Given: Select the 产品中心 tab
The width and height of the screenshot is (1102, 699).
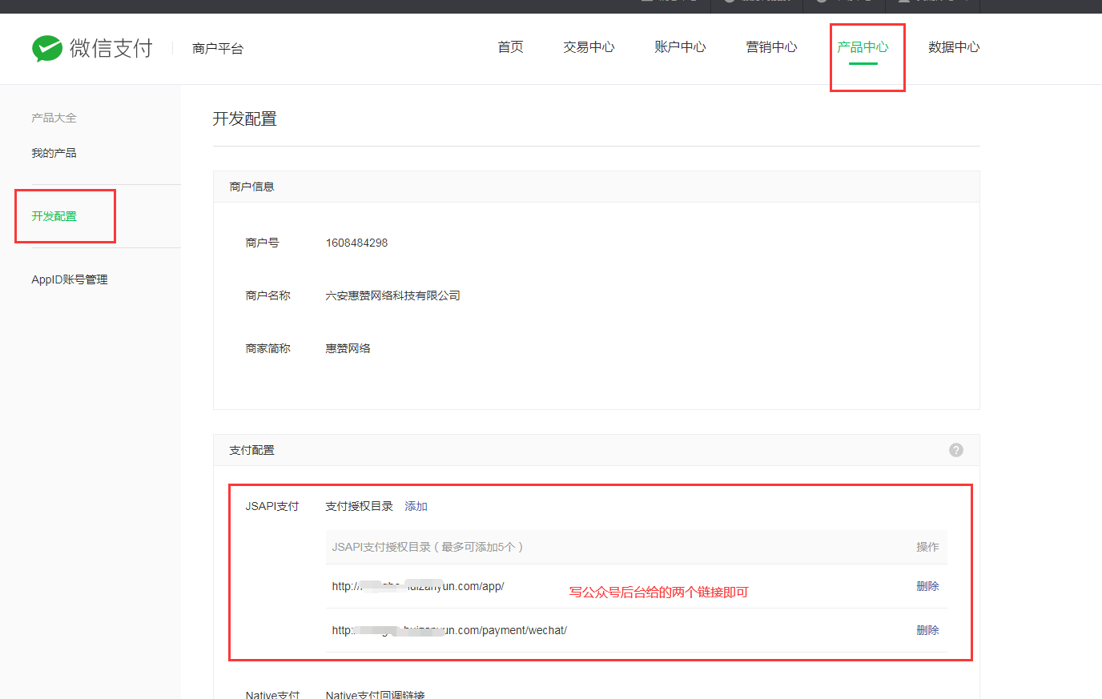Looking at the screenshot, I should [863, 47].
